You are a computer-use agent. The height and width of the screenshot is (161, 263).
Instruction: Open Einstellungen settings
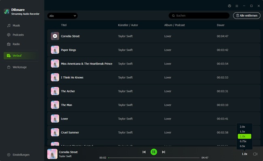[x=21, y=155]
